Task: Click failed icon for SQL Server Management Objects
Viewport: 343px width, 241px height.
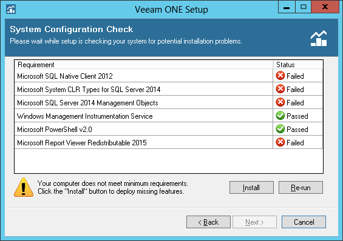Action: (x=280, y=102)
